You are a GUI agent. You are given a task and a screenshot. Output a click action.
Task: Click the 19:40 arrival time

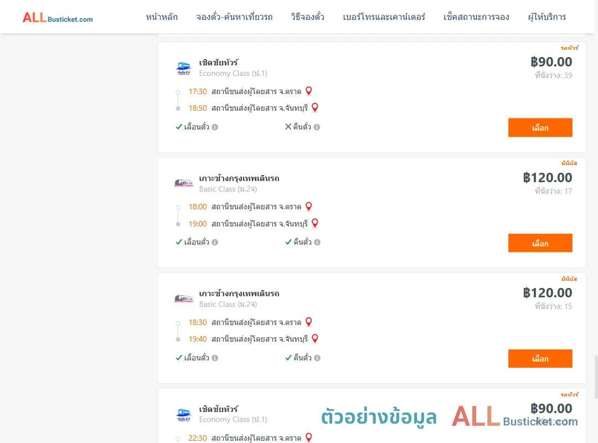click(198, 339)
